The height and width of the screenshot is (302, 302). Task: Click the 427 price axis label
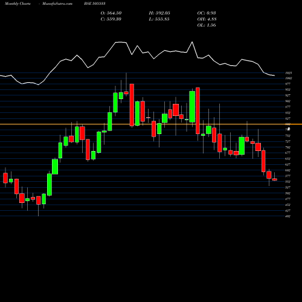pos(288,211)
